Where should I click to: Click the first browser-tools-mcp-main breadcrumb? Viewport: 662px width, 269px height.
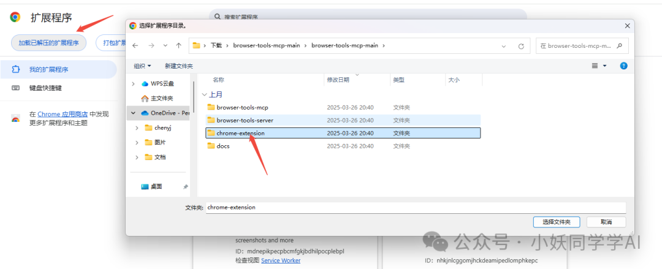click(267, 45)
